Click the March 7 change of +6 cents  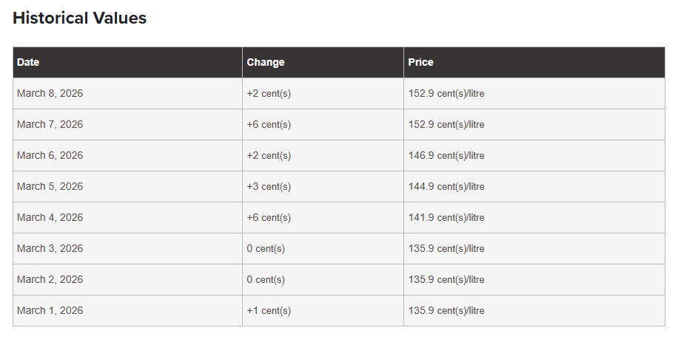click(269, 125)
